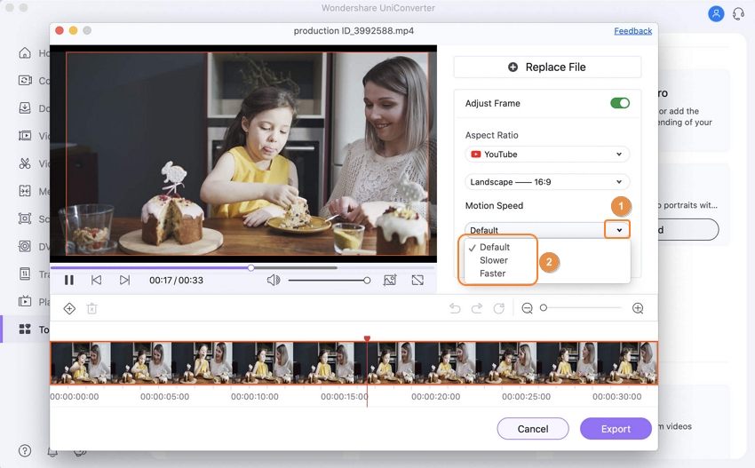
Task: Click the Motion Speed dropdown arrow
Action: 617,230
